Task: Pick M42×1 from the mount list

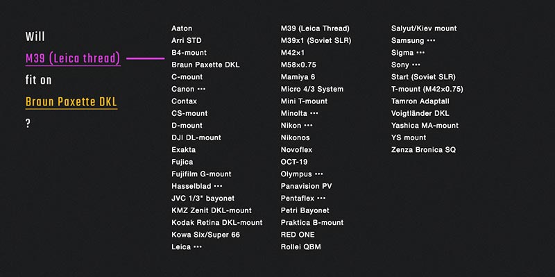Action: (x=293, y=53)
